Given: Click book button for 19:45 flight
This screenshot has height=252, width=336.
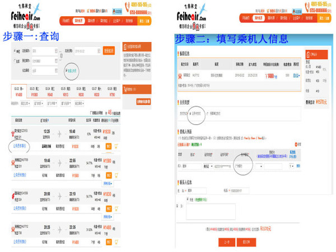Looking at the screenshot, I should click(x=109, y=175).
